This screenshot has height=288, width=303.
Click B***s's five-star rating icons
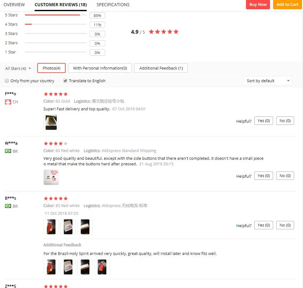click(x=56, y=198)
